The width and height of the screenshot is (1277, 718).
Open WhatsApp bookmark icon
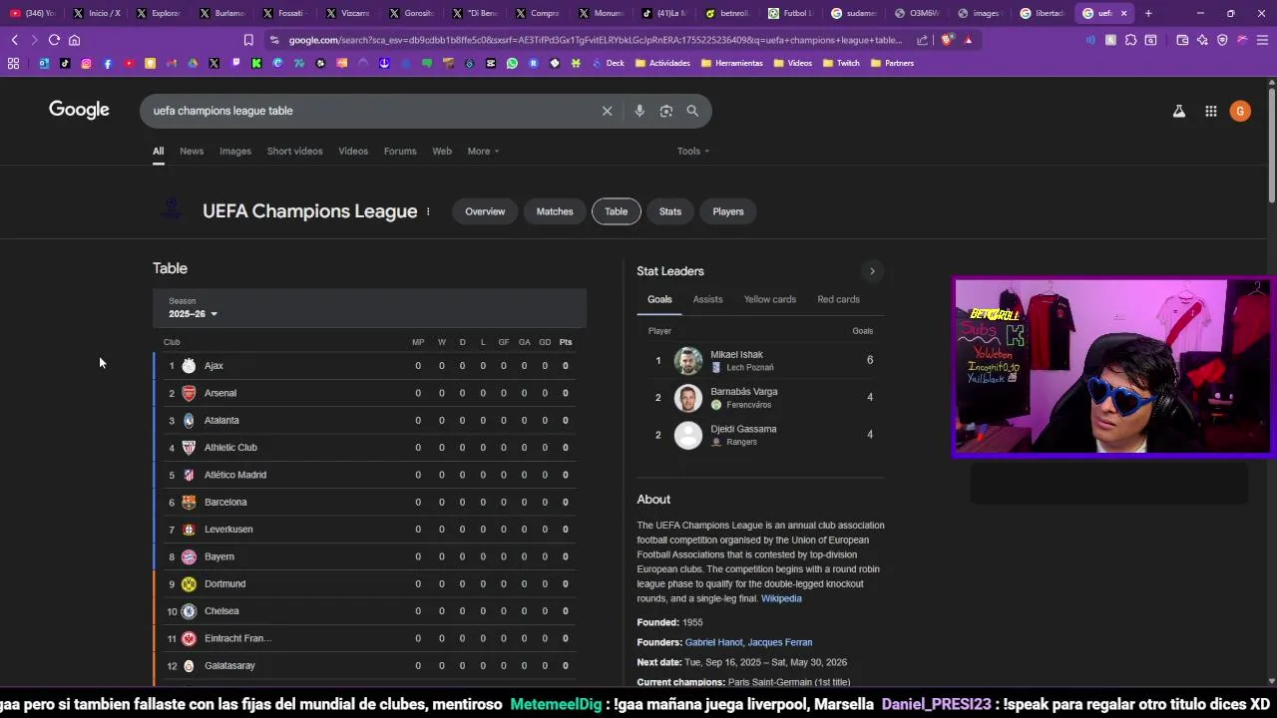(512, 63)
